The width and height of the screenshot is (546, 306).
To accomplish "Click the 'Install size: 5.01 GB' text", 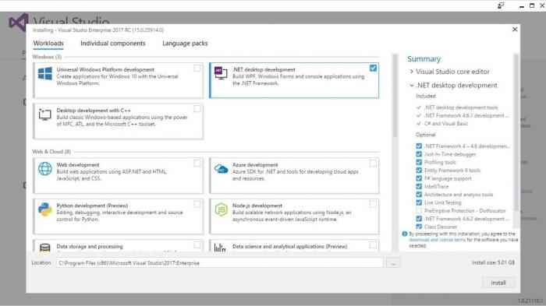I will click(x=493, y=262).
